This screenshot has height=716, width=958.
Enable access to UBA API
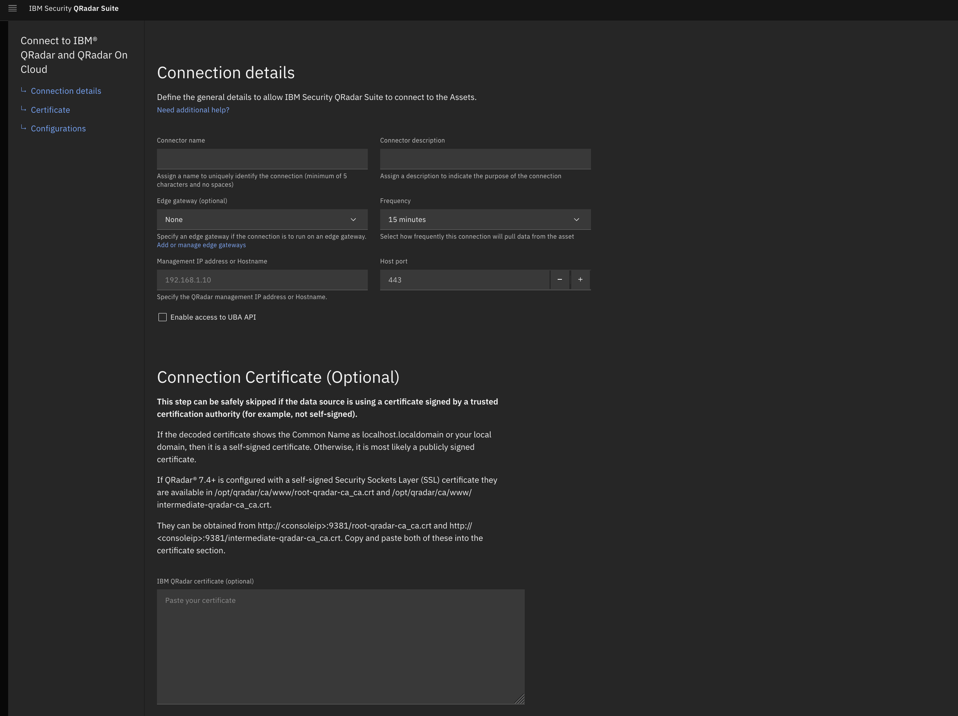click(x=162, y=317)
